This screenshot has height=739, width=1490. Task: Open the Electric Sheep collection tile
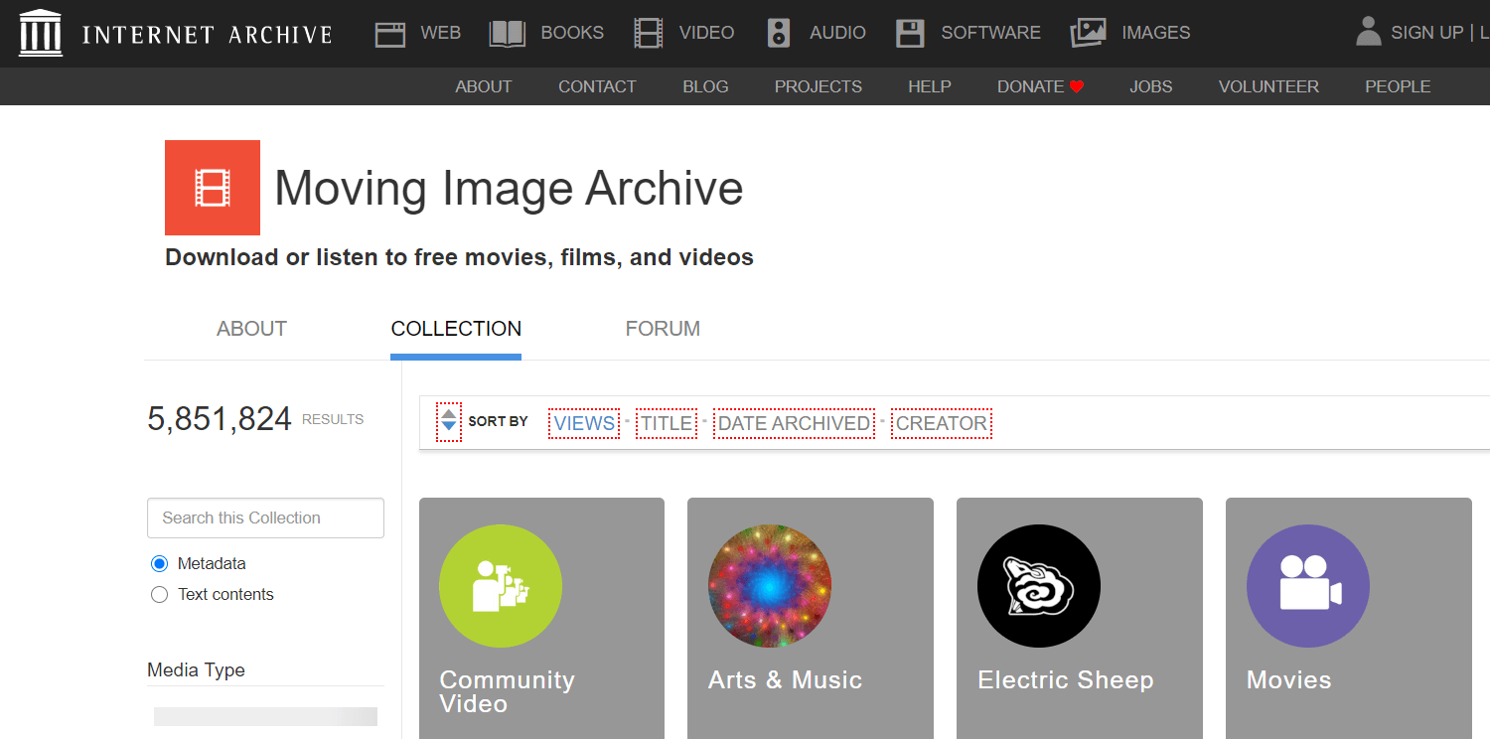1079,616
